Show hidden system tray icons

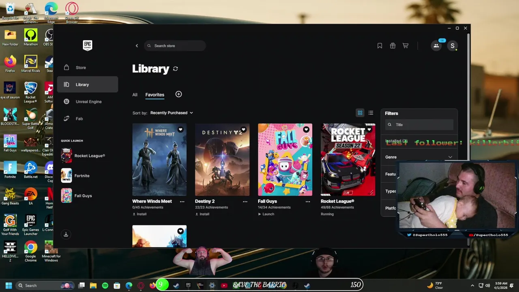tap(472, 286)
